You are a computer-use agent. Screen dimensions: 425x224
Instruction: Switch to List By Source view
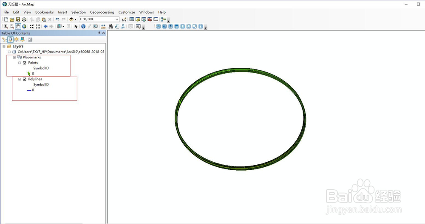[10, 40]
